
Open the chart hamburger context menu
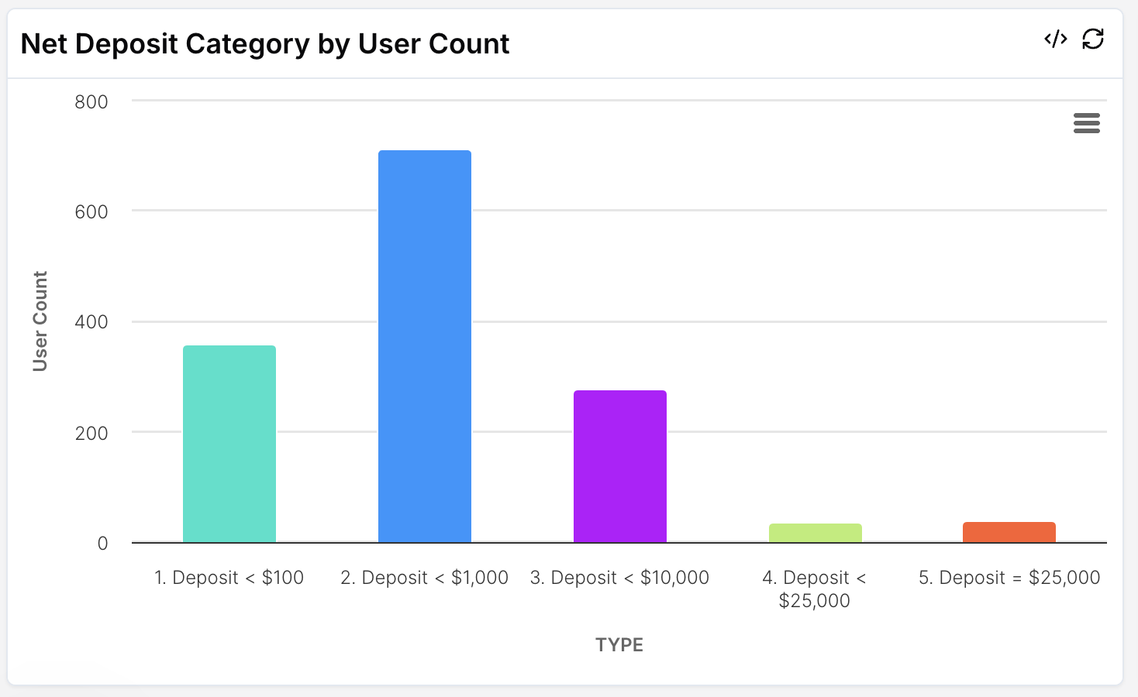point(1087,123)
